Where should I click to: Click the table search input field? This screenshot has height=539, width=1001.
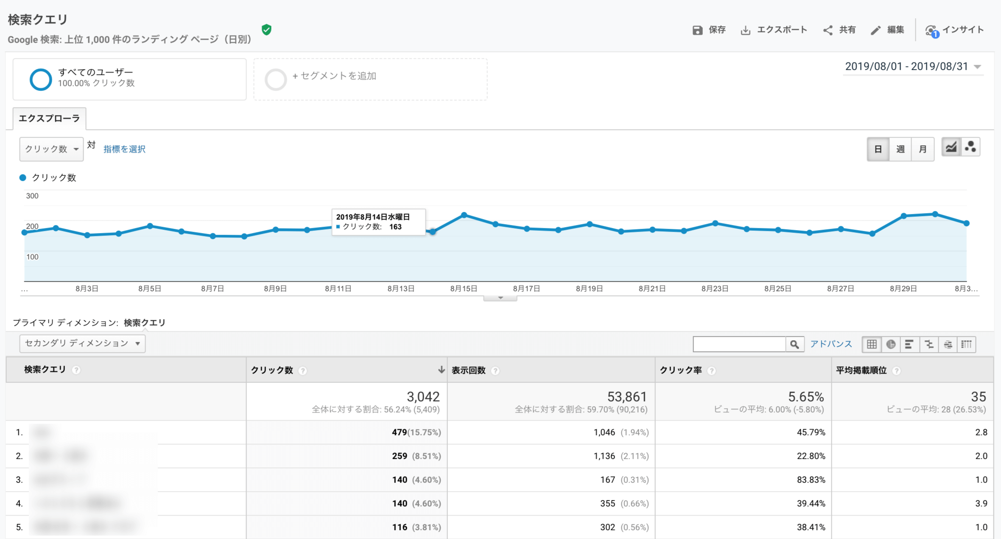click(x=739, y=344)
